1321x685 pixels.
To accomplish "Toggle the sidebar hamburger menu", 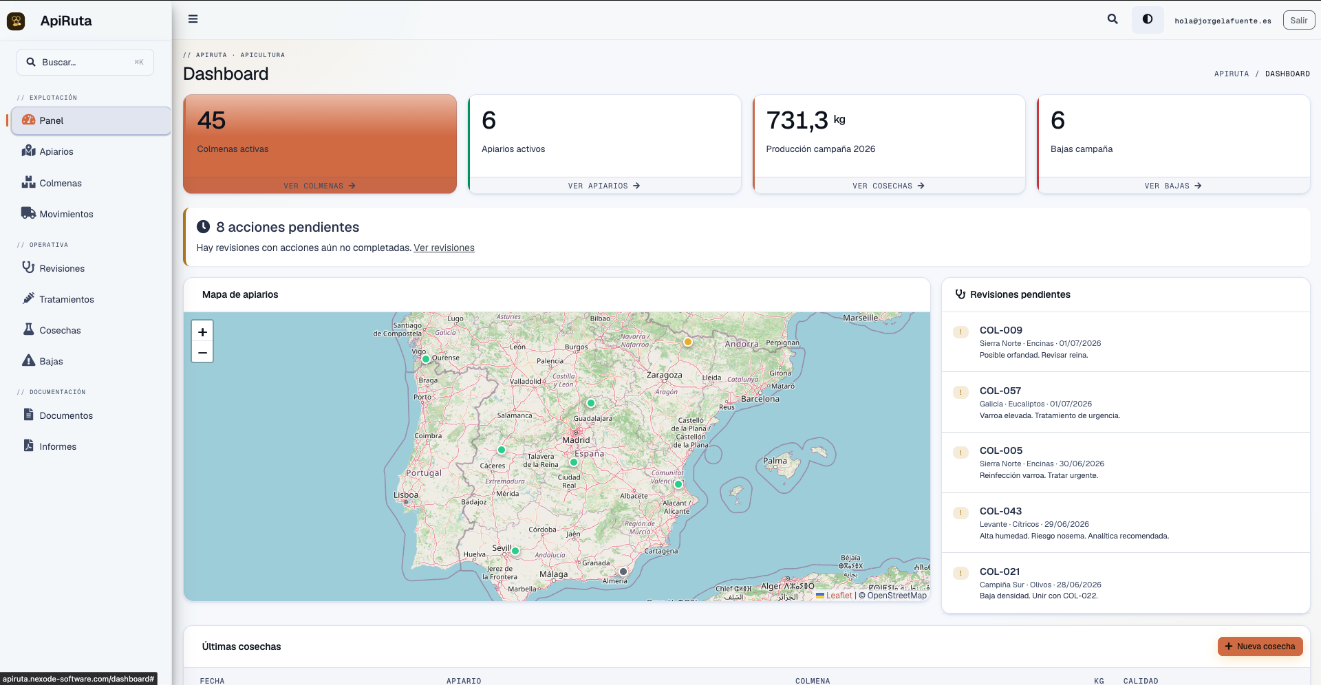I will 193,19.
